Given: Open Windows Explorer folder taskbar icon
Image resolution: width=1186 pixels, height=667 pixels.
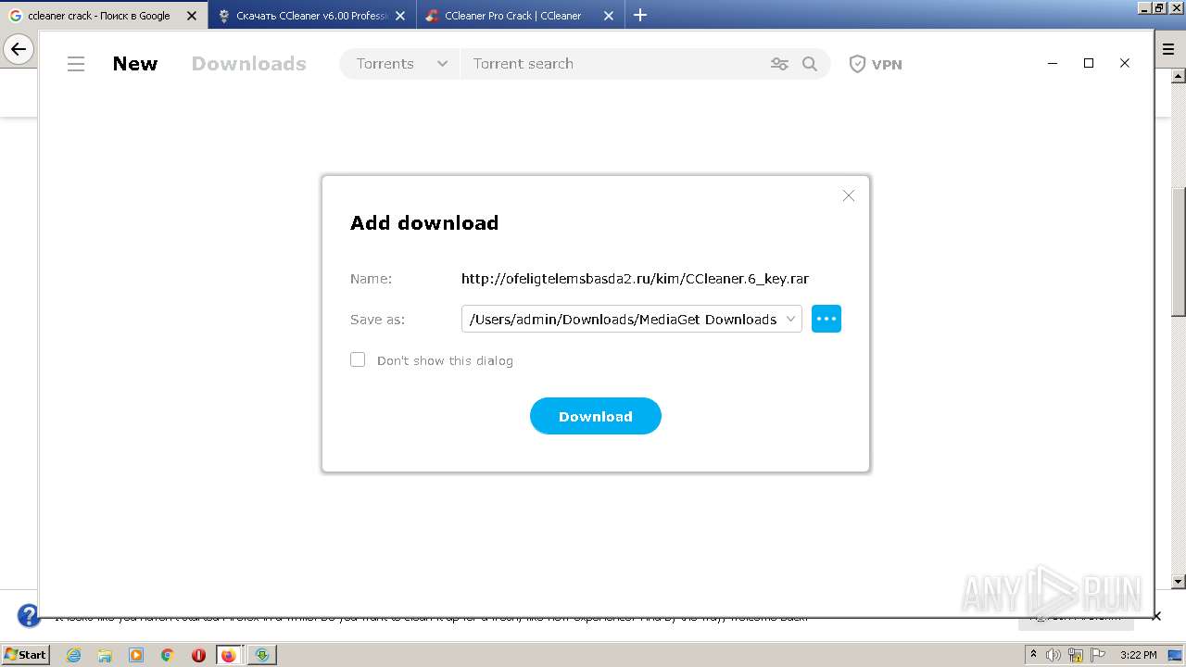Looking at the screenshot, I should pyautogui.click(x=105, y=655).
